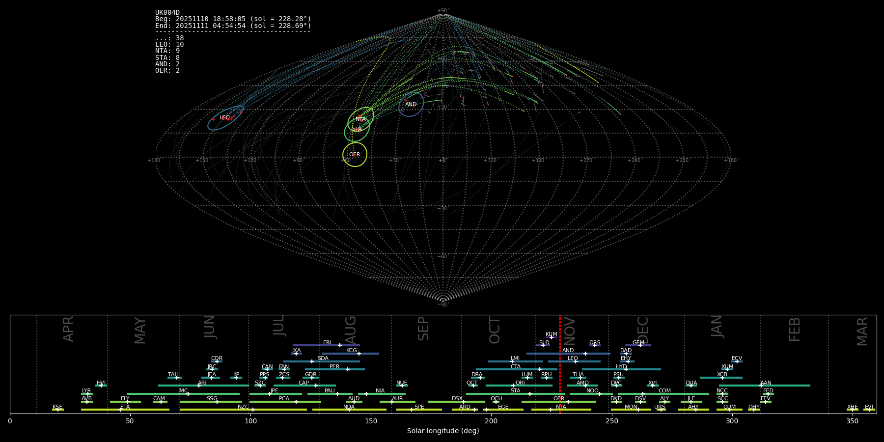The width and height of the screenshot is (884, 442).
Task: Click the NOV month label in timeline
Action: click(x=569, y=330)
